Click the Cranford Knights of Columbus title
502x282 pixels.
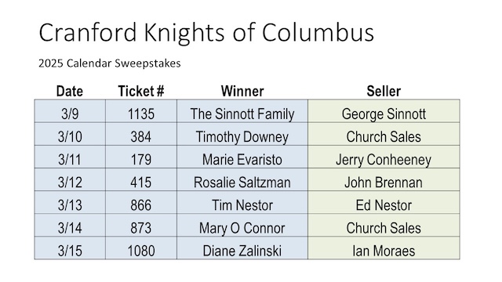tap(206, 32)
